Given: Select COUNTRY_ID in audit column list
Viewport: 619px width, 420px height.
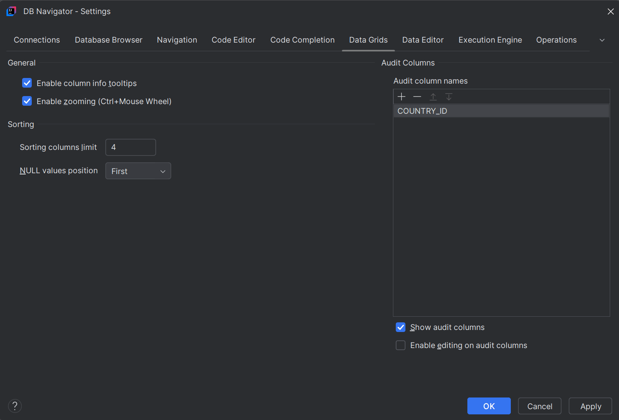Looking at the screenshot, I should 501,111.
